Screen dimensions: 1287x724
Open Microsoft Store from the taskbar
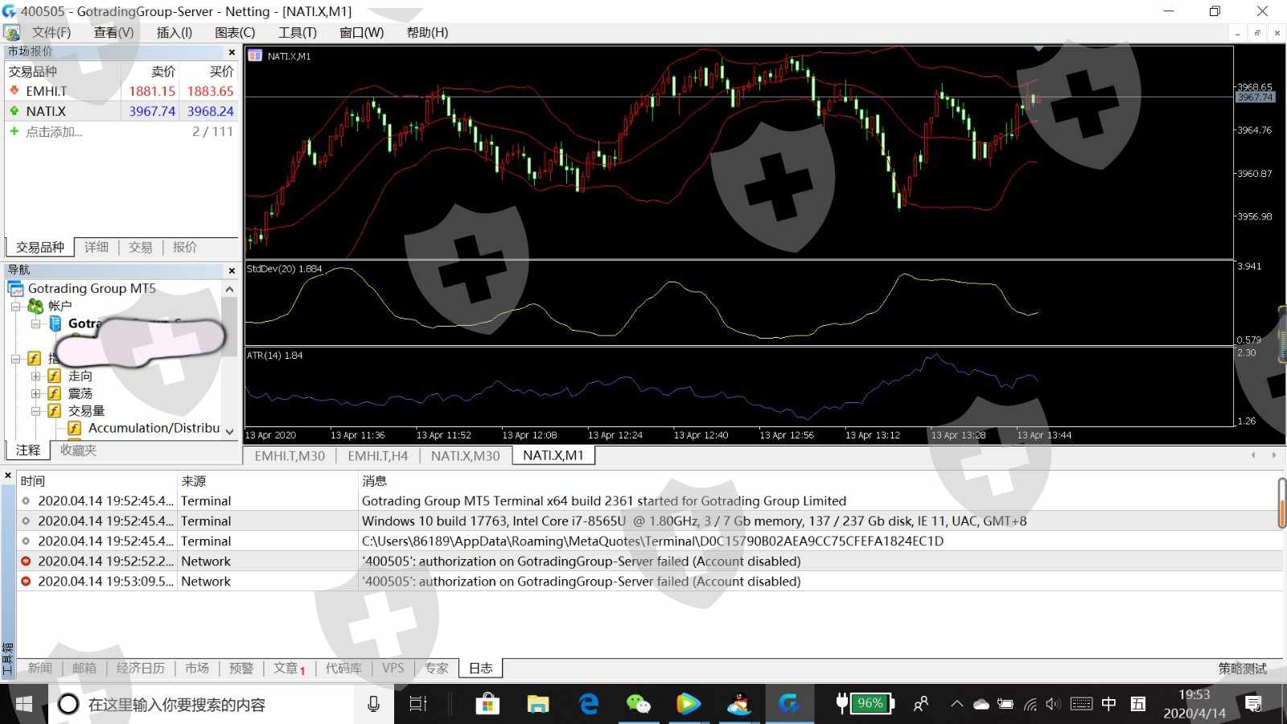pos(487,704)
